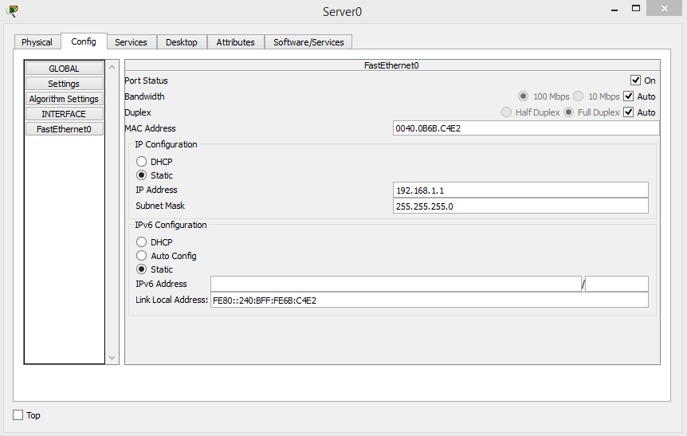Screen dimensions: 687x436
Task: Click the Link Local Address label
Action: [171, 300]
